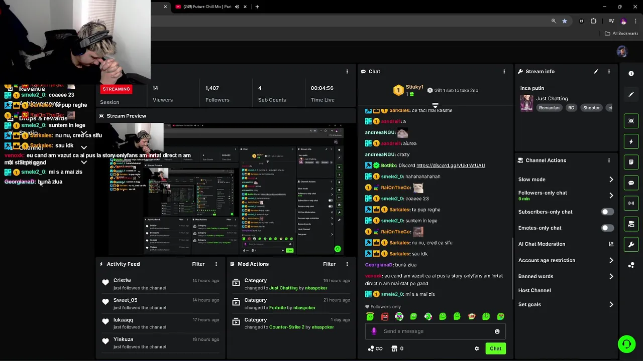Open Host Channel action

click(x=534, y=290)
